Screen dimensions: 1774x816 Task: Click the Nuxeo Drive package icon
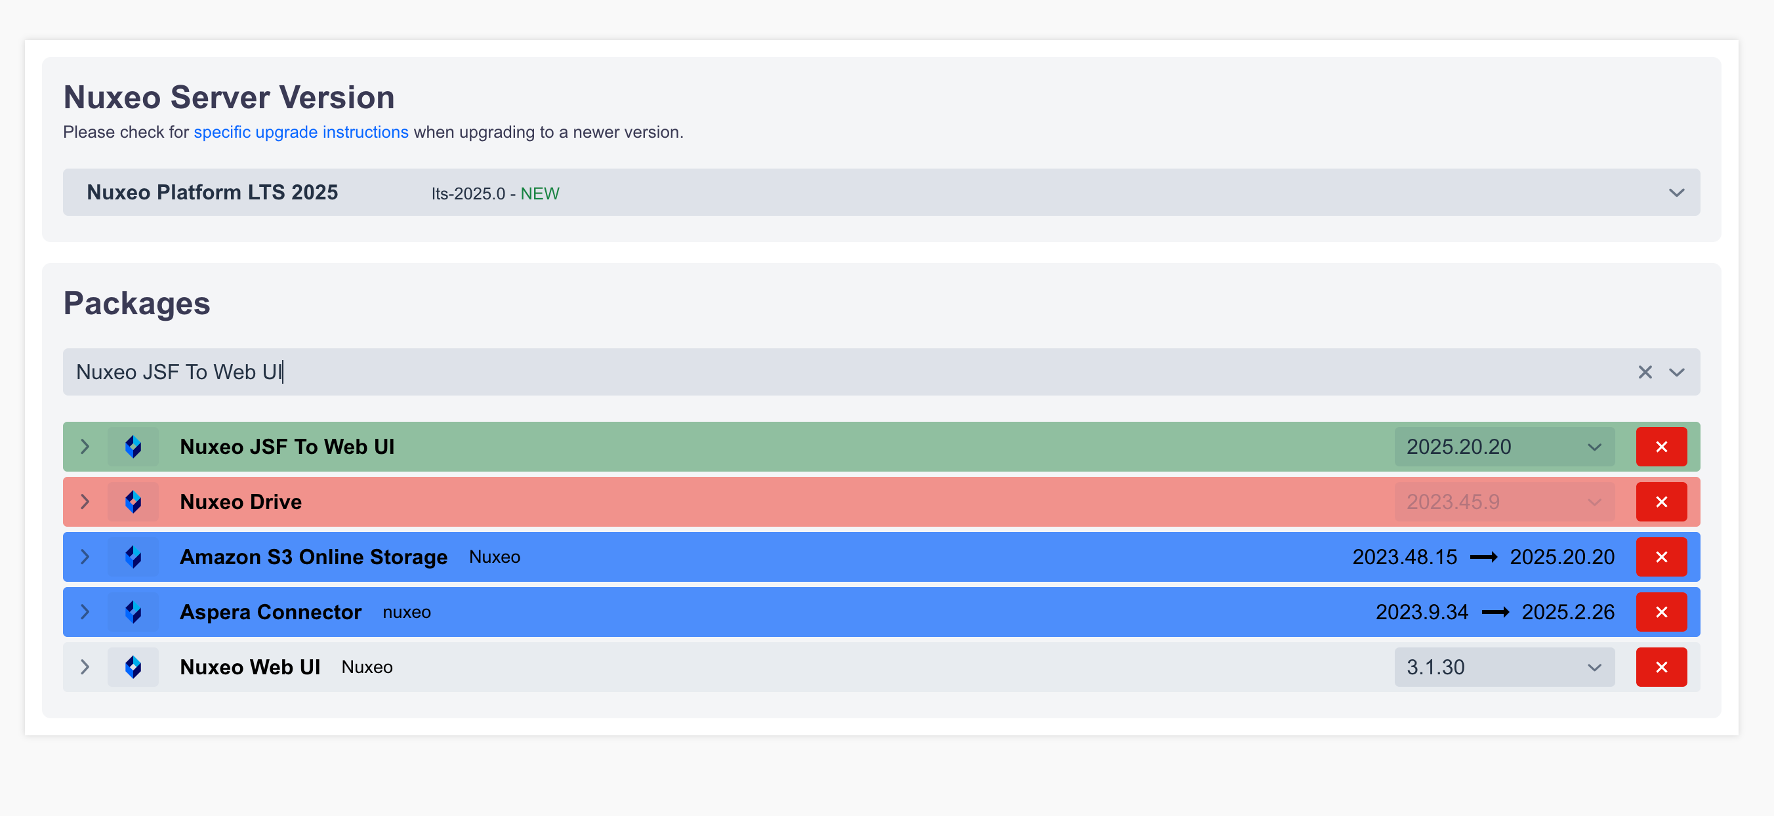point(133,501)
